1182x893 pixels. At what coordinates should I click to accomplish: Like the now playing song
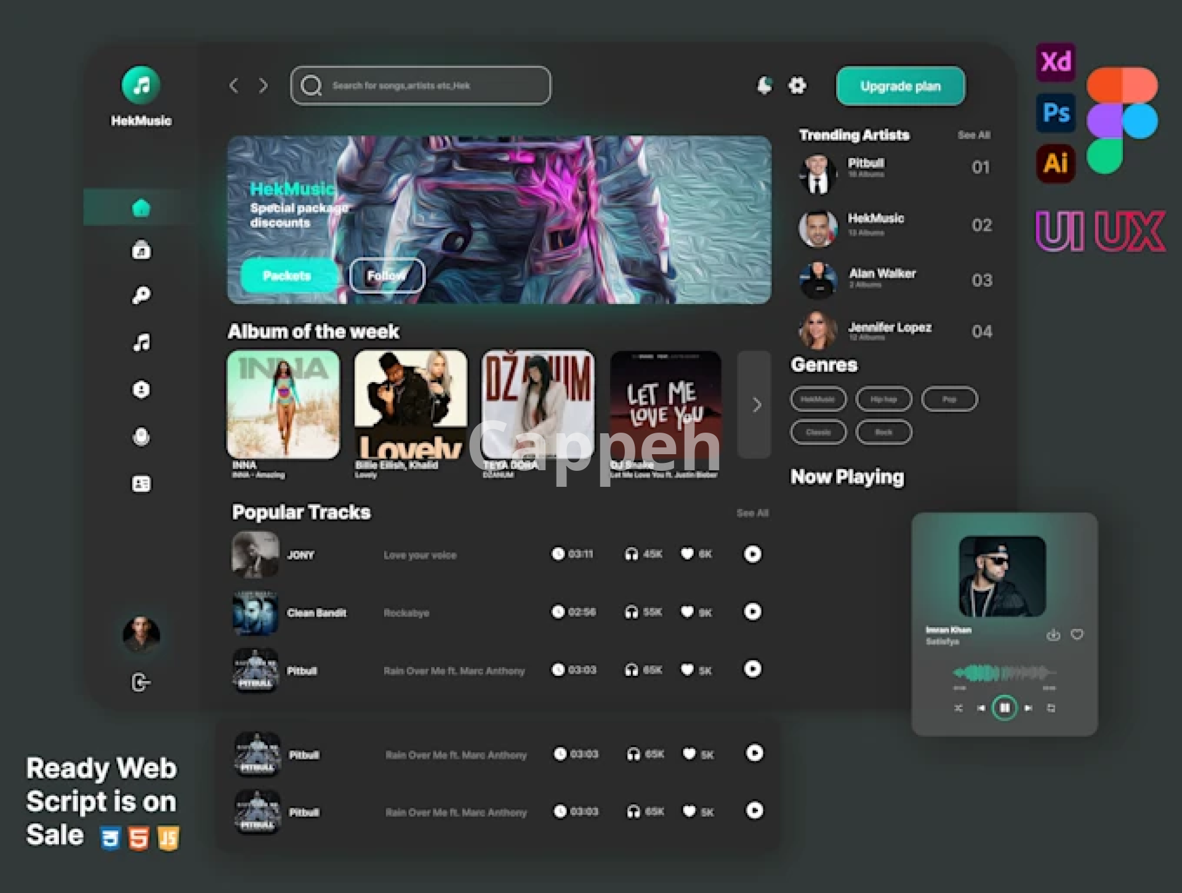(x=1077, y=635)
